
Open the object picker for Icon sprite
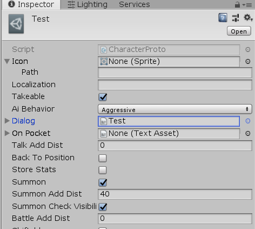pyautogui.click(x=248, y=62)
